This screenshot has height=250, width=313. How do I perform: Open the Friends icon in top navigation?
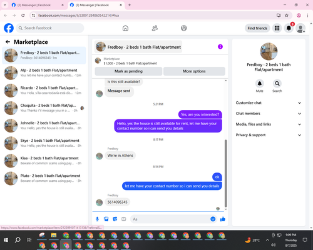click(x=155, y=28)
